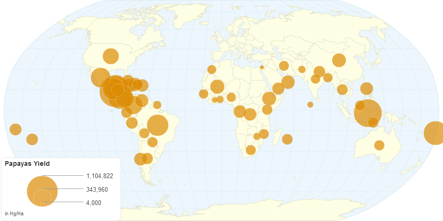Select the bubble over Iran

[x=284, y=65]
